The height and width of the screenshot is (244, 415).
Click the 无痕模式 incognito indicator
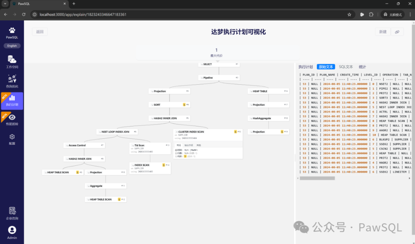tap(393, 15)
